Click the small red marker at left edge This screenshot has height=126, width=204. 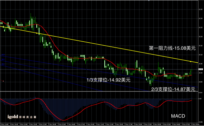tap(3, 81)
